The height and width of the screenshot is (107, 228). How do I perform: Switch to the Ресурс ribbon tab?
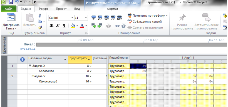43,9
